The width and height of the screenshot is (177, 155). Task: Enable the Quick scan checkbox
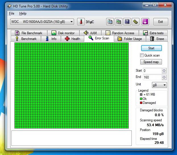(142, 55)
